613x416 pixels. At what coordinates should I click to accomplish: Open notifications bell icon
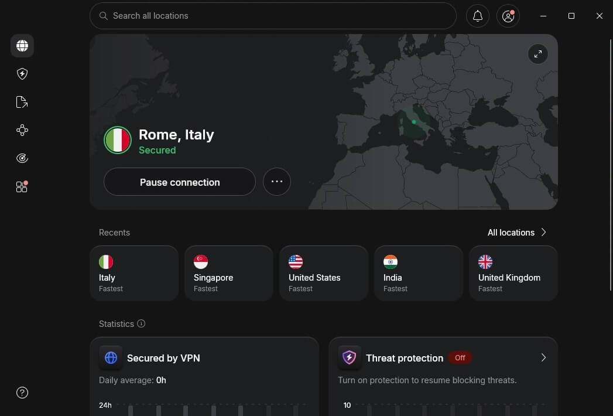click(477, 16)
